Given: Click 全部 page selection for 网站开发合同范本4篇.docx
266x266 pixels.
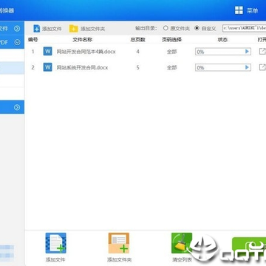Looking at the screenshot, I should (x=171, y=52).
